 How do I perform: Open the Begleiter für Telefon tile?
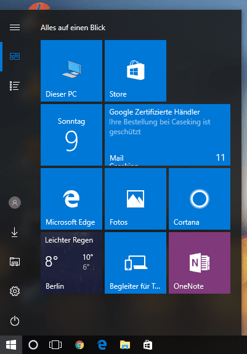tap(136, 263)
